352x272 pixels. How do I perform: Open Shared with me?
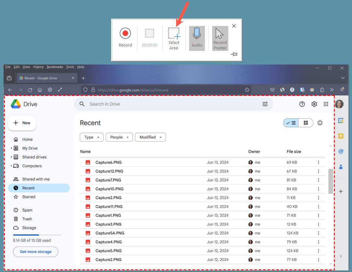tap(36, 179)
